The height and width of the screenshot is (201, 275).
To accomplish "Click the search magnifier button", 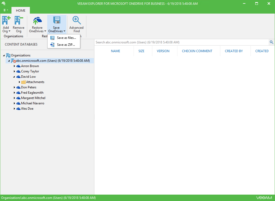I will [x=272, y=42].
